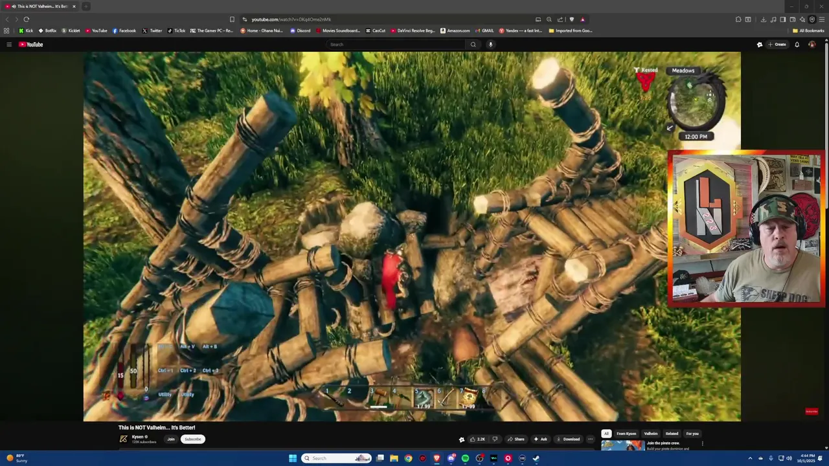Image resolution: width=829 pixels, height=466 pixels.
Task: Select the 'All' filter chip
Action: click(x=606, y=434)
